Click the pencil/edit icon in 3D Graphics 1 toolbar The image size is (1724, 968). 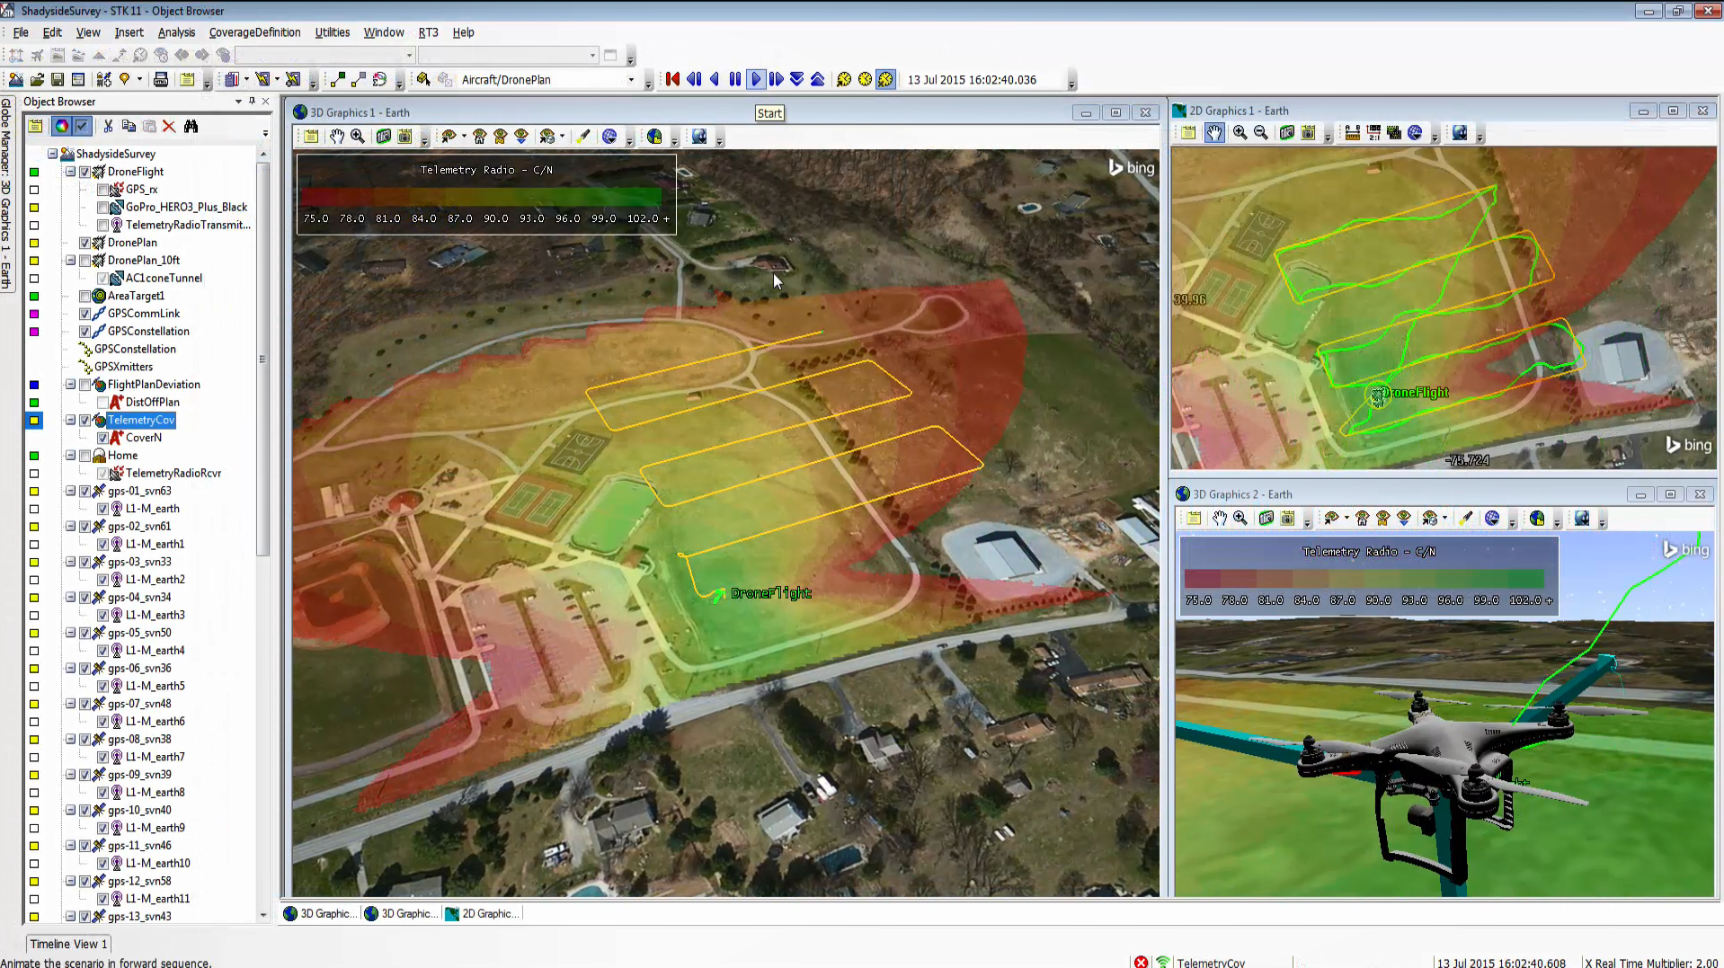click(584, 137)
